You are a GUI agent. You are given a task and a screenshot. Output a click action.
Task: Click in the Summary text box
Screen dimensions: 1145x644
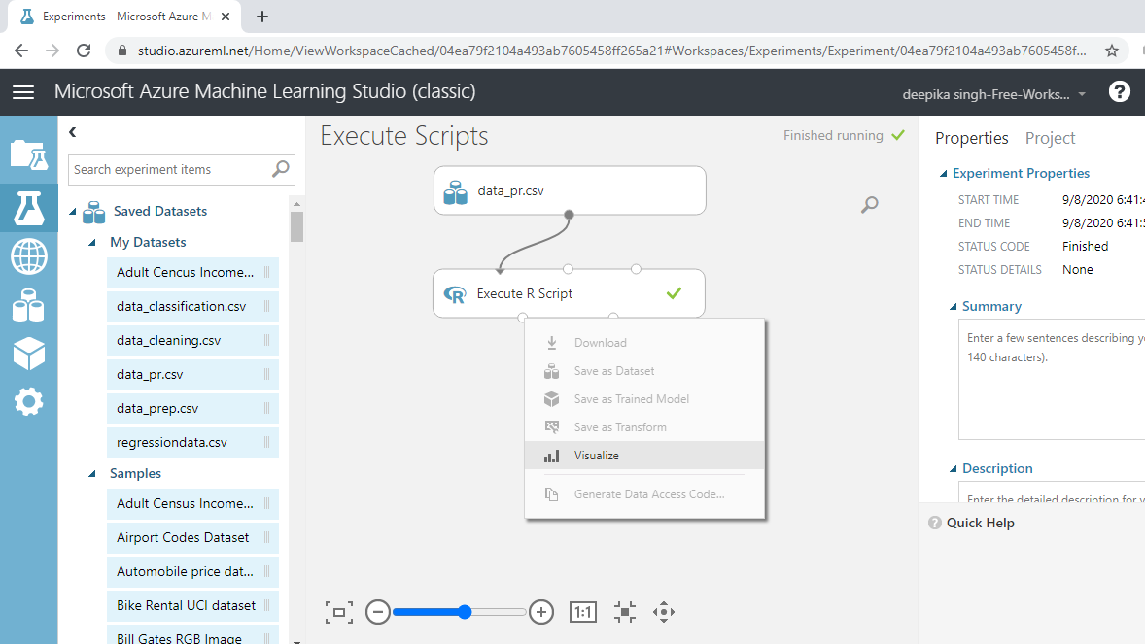(x=1052, y=380)
